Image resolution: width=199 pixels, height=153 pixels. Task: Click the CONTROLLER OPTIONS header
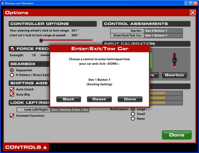[x=53, y=24]
